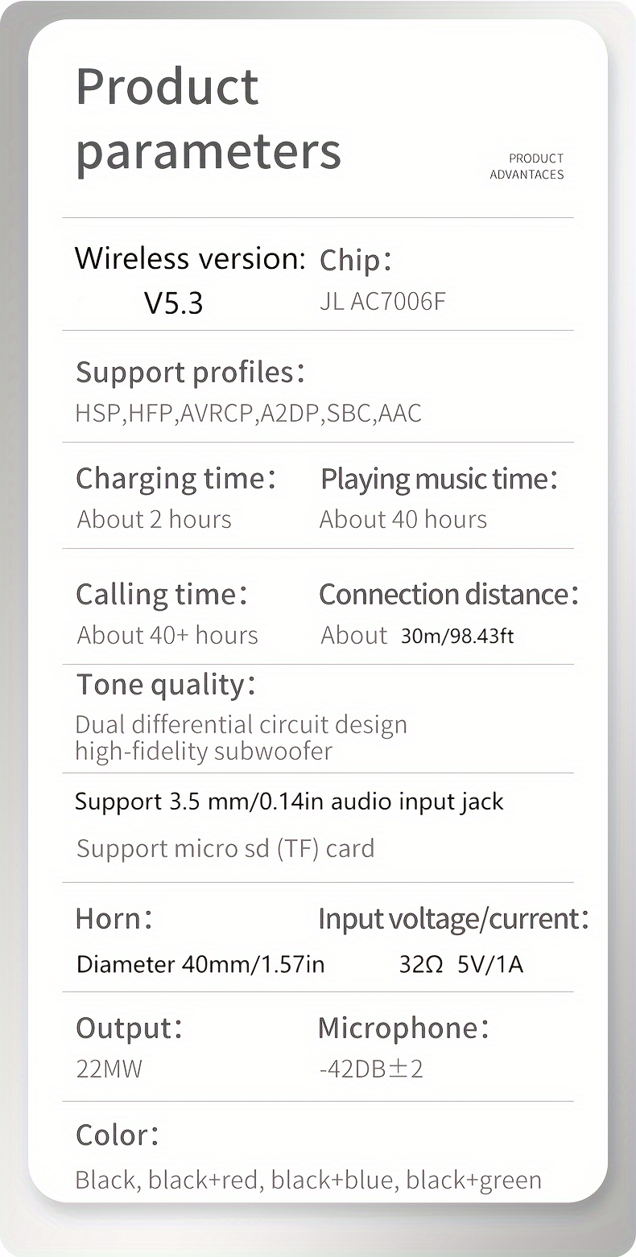Click the HSP,HFP,AVRCP,A2DP,SBC,AAC profiles text
This screenshot has height=1257, width=636.
point(248,413)
